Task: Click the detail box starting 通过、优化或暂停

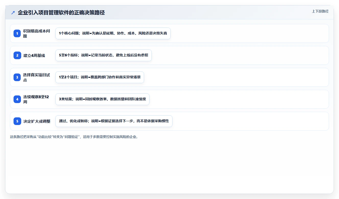Action: coord(114,121)
